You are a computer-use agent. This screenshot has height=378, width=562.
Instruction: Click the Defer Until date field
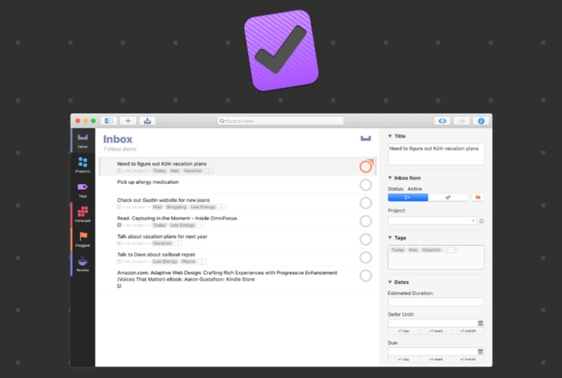[432, 323]
